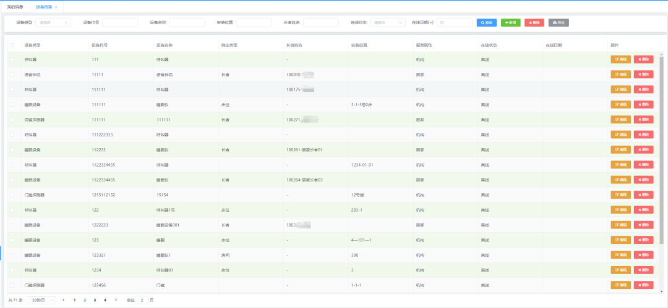Viewport: 668px width, 308px height.
Task: Click the gray 导出 export button
Action: pyautogui.click(x=559, y=23)
